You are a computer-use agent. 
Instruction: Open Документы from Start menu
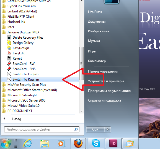click(97, 22)
